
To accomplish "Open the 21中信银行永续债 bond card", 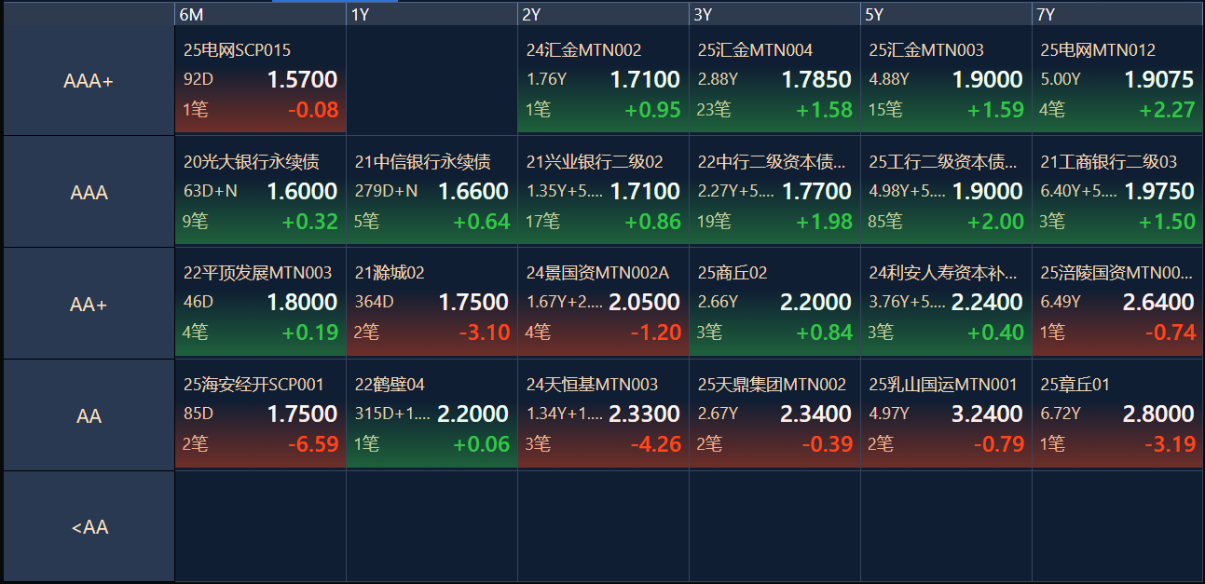I will (431, 192).
